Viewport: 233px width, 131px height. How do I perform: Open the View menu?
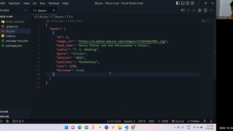26,3
